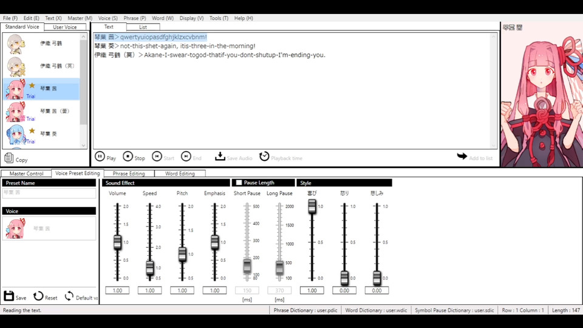Image resolution: width=583 pixels, height=328 pixels.
Task: Open the Phrase menu
Action: [x=135, y=18]
